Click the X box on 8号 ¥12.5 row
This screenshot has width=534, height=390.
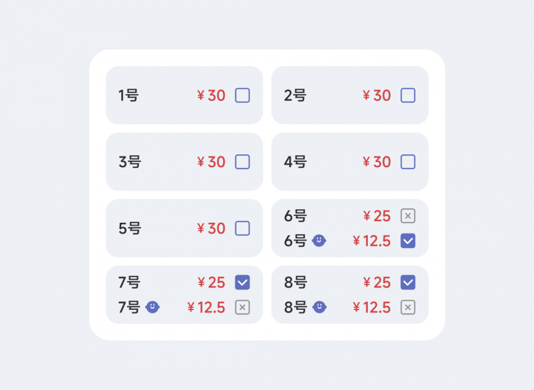click(x=408, y=307)
